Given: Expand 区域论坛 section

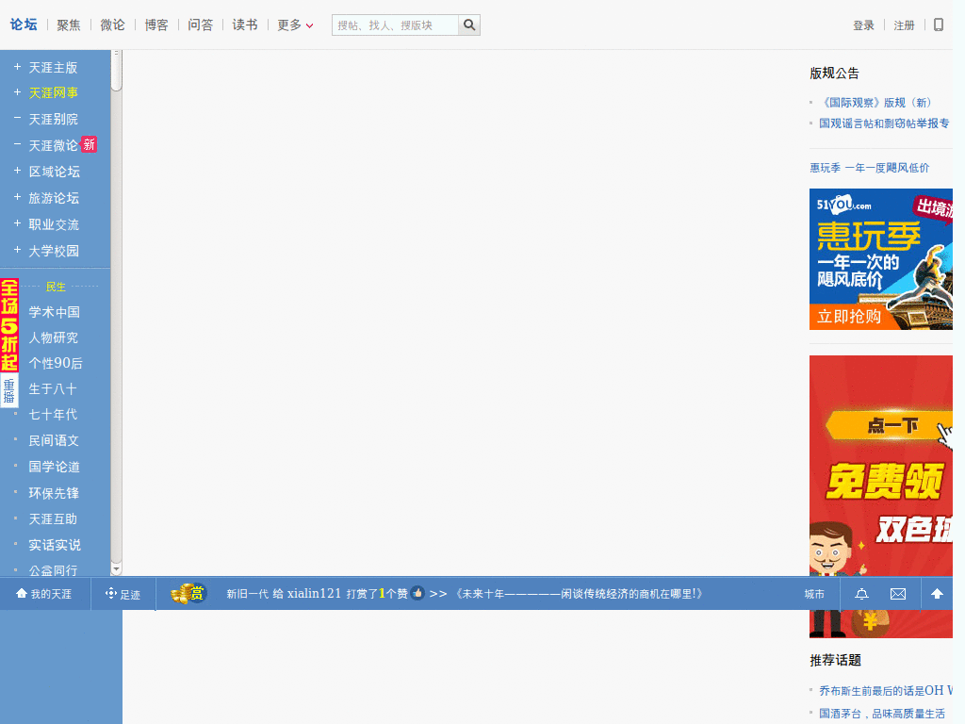Looking at the screenshot, I should [x=17, y=171].
